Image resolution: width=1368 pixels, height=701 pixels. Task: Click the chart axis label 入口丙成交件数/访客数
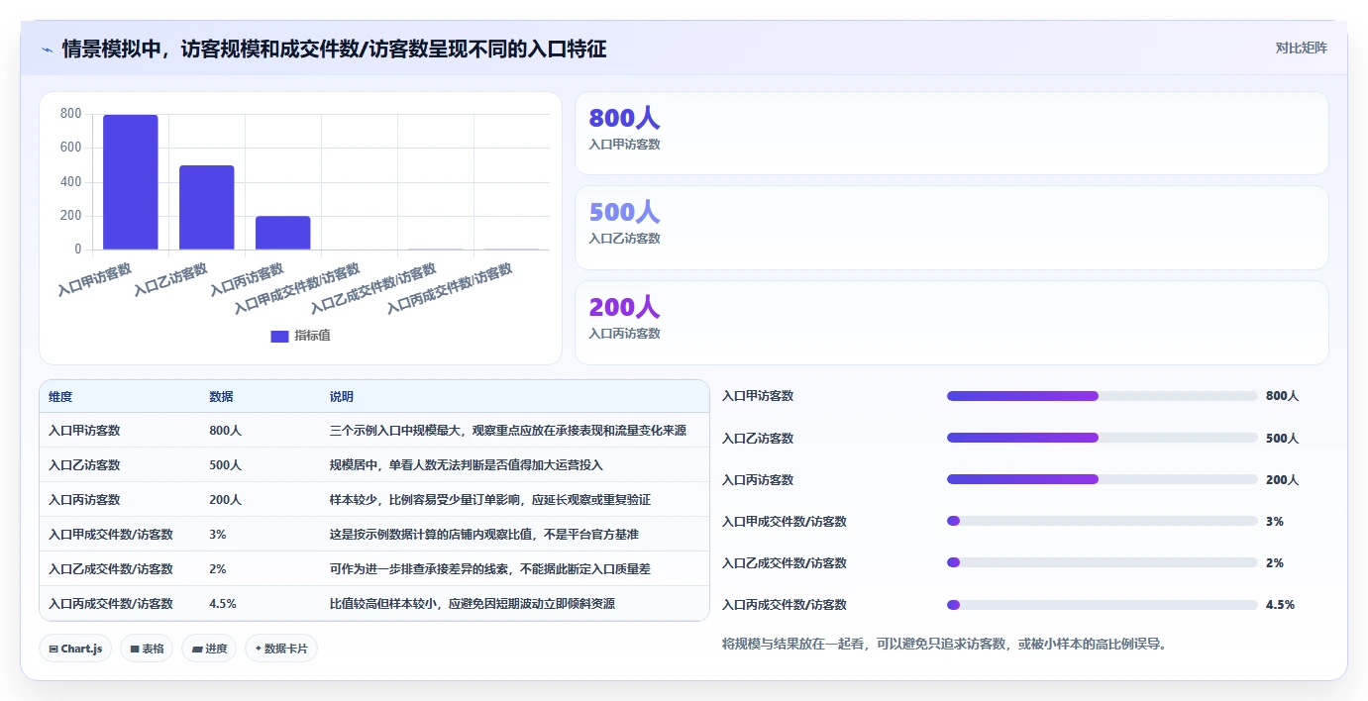(x=451, y=289)
